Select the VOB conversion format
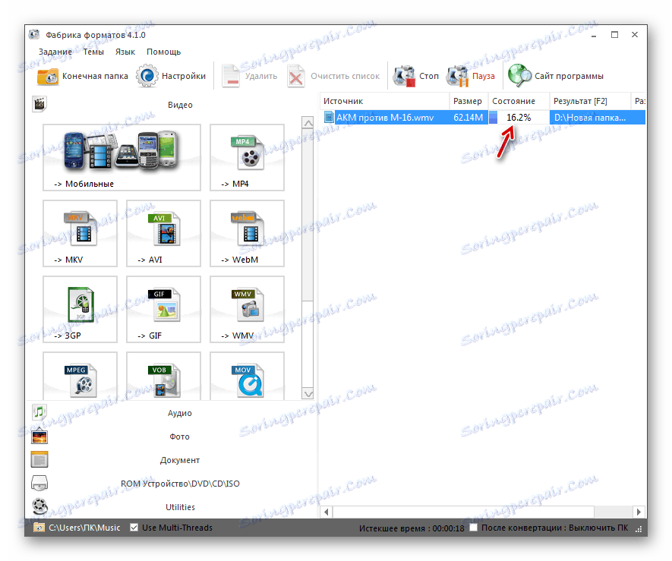The image size is (672, 561). tap(163, 377)
